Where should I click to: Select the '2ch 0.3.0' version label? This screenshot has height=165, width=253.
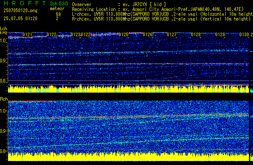(59, 4)
